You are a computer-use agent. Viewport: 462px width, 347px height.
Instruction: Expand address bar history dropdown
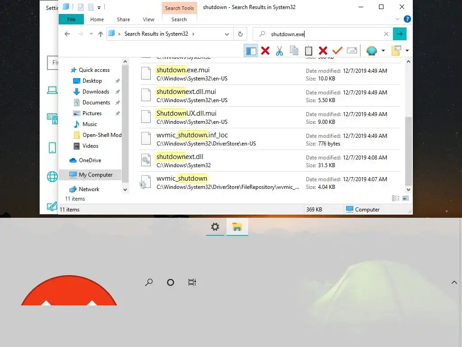[x=227, y=34]
